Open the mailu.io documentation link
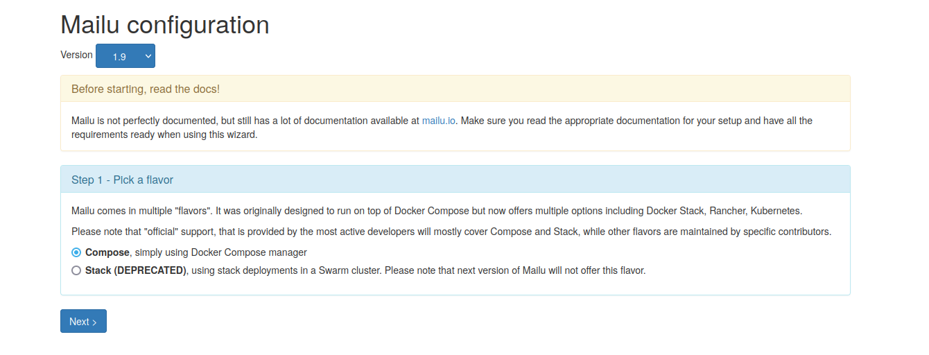This screenshot has height=355, width=929. (439, 121)
